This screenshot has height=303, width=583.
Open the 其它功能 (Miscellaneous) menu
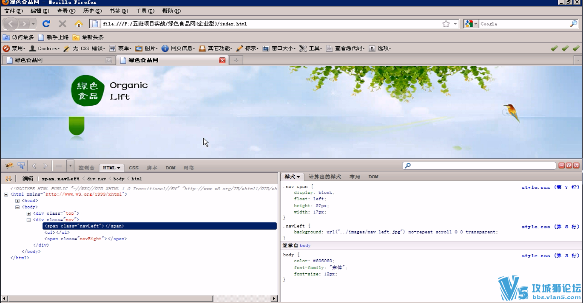215,48
